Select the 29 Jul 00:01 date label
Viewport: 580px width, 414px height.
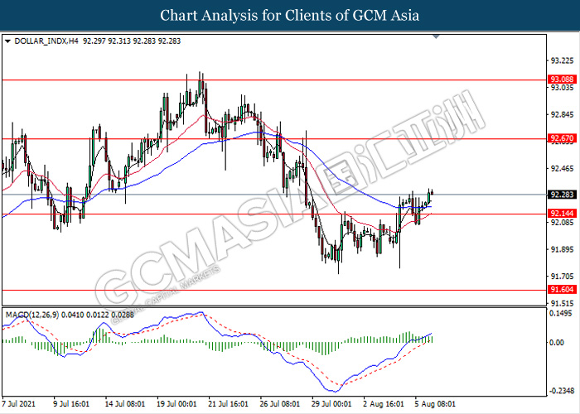point(330,406)
